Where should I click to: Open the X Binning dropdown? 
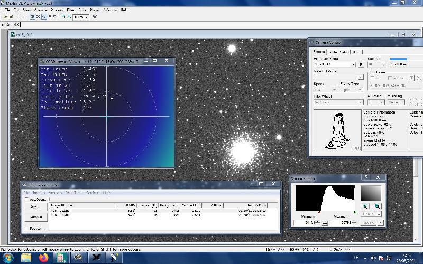click(381, 102)
